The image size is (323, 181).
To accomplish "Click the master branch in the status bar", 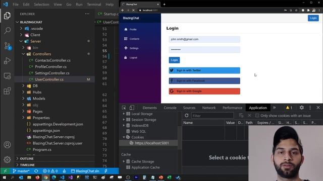I will [21, 171].
